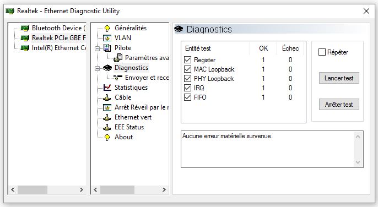Select Realtek PCIe GBE adapter
The height and width of the screenshot is (207, 378).
point(58,38)
